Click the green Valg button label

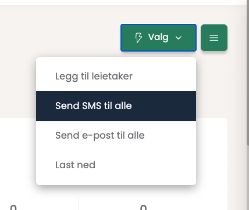pos(158,37)
